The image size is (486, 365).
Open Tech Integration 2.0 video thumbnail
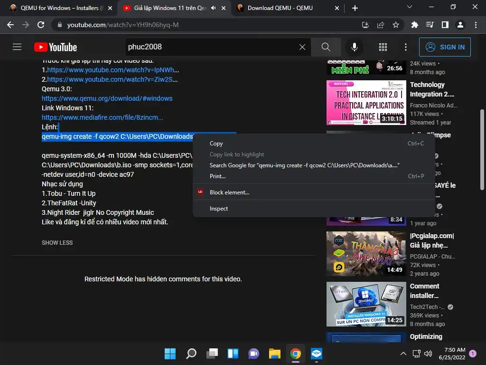click(x=366, y=103)
